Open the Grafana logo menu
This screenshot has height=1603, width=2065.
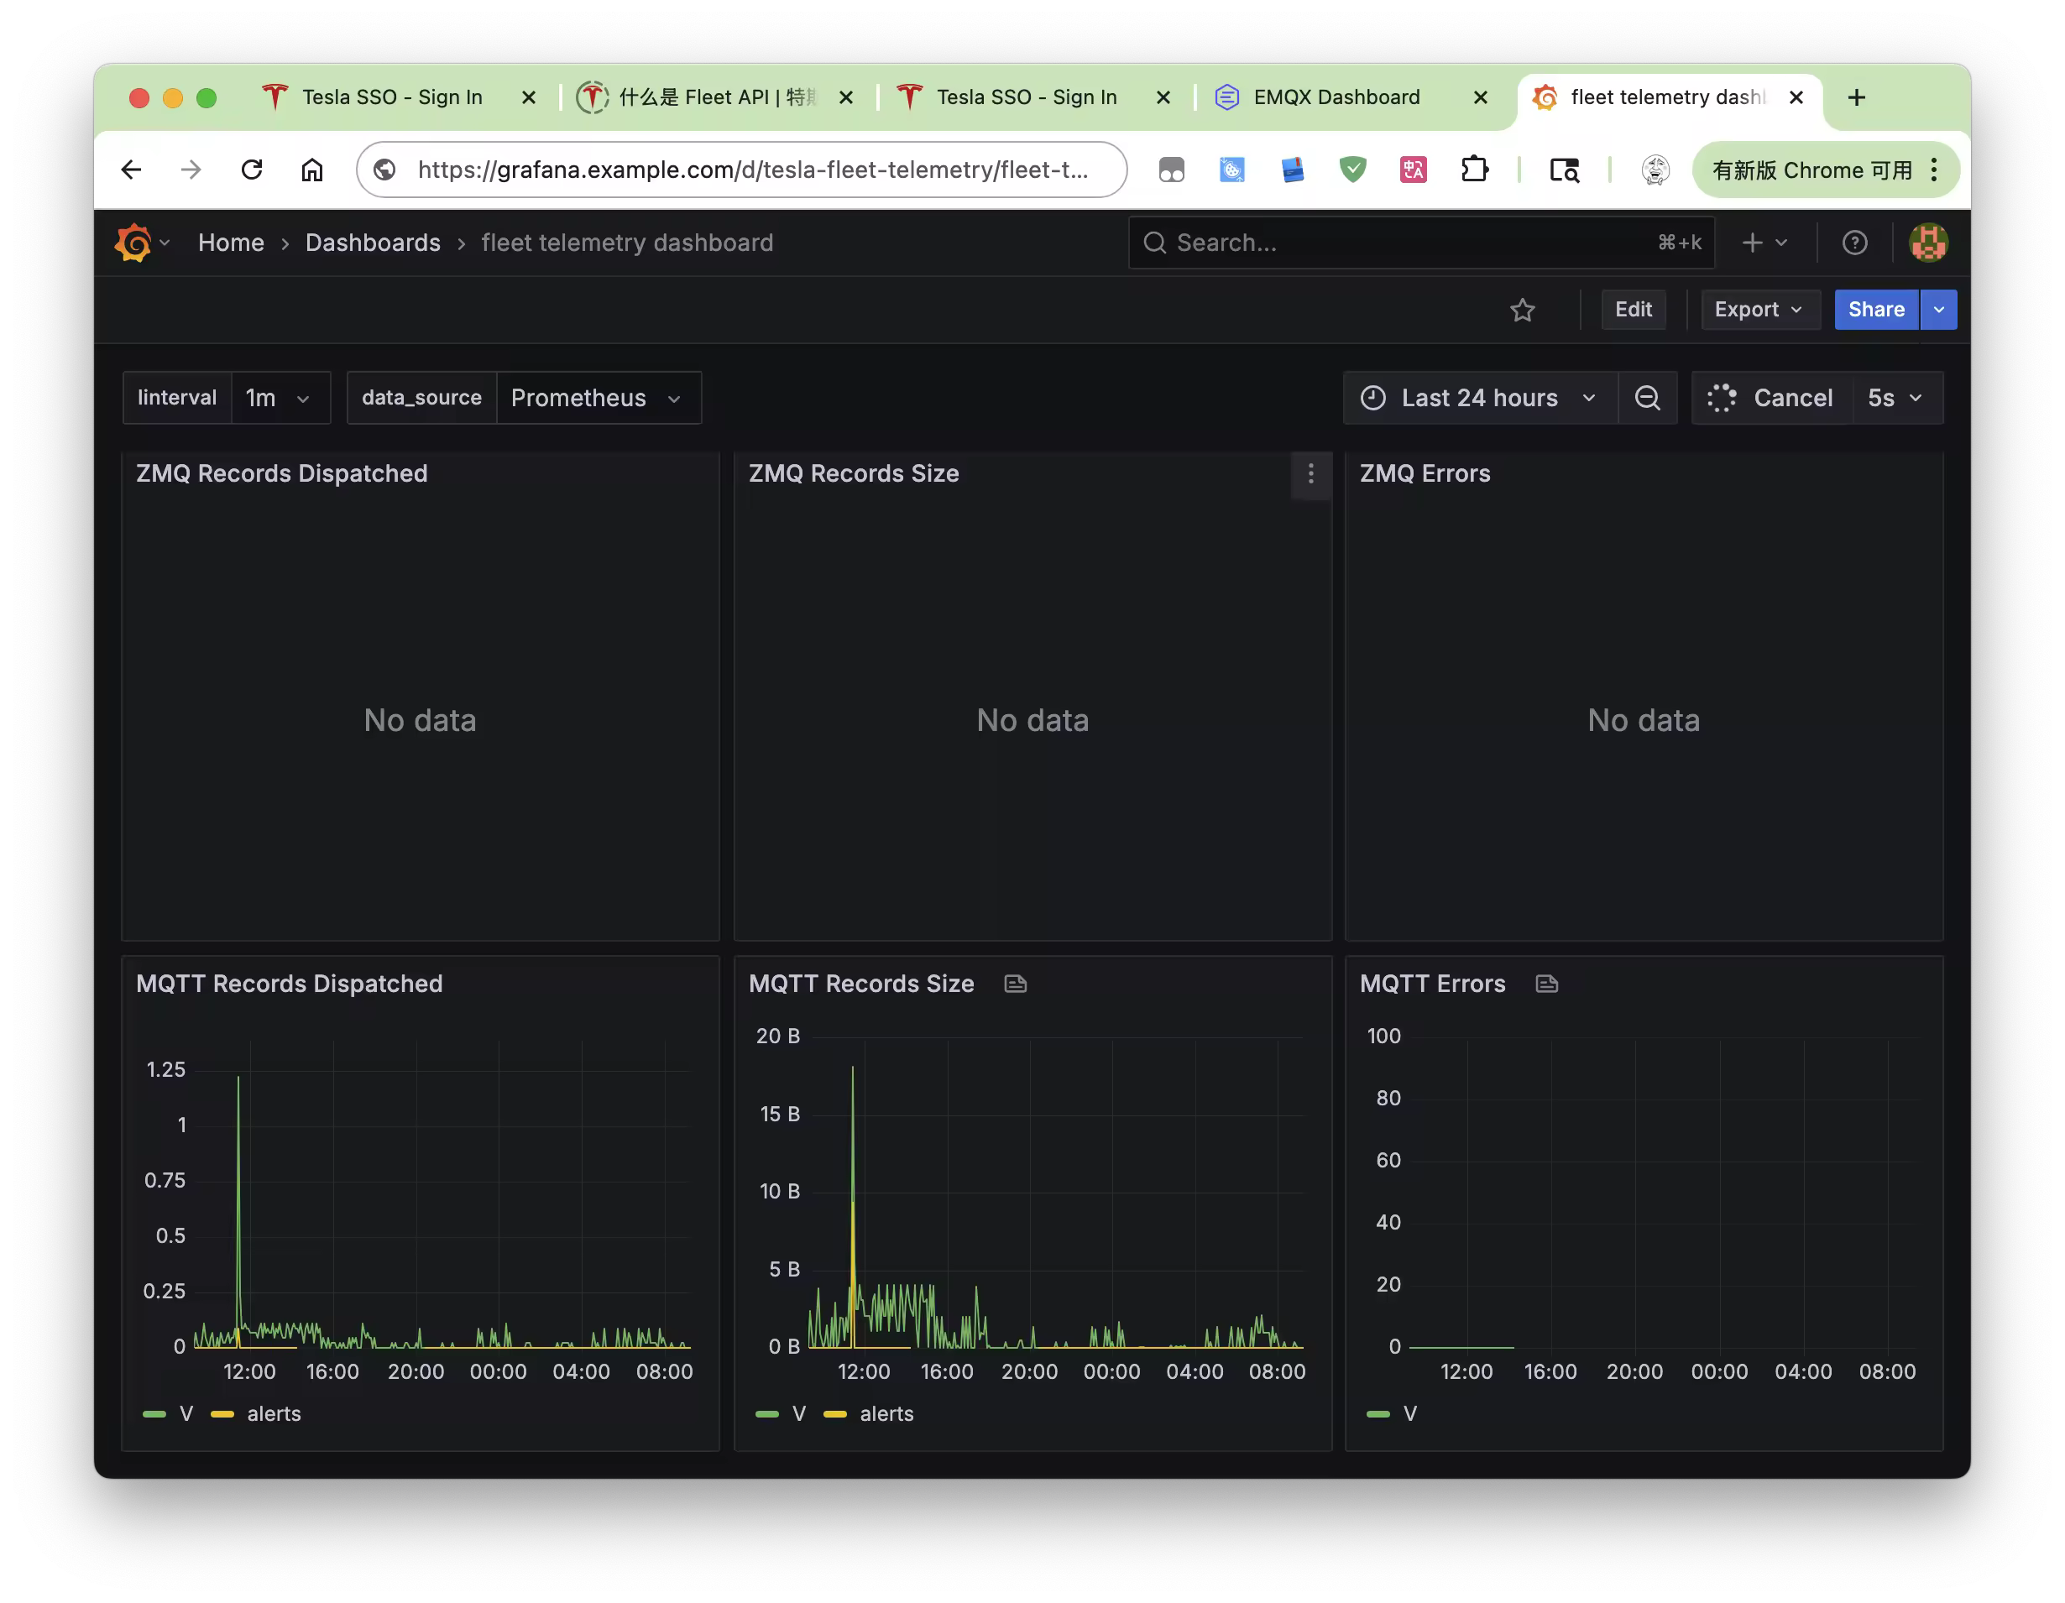tap(142, 243)
